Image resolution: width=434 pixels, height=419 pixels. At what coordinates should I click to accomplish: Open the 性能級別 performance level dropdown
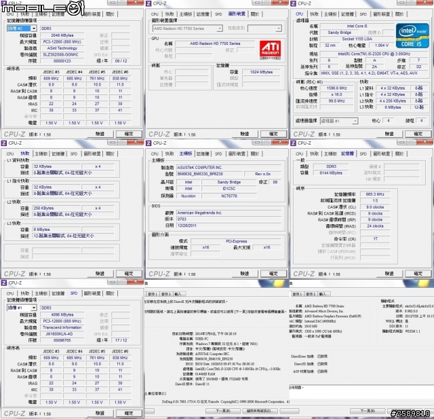279,29
